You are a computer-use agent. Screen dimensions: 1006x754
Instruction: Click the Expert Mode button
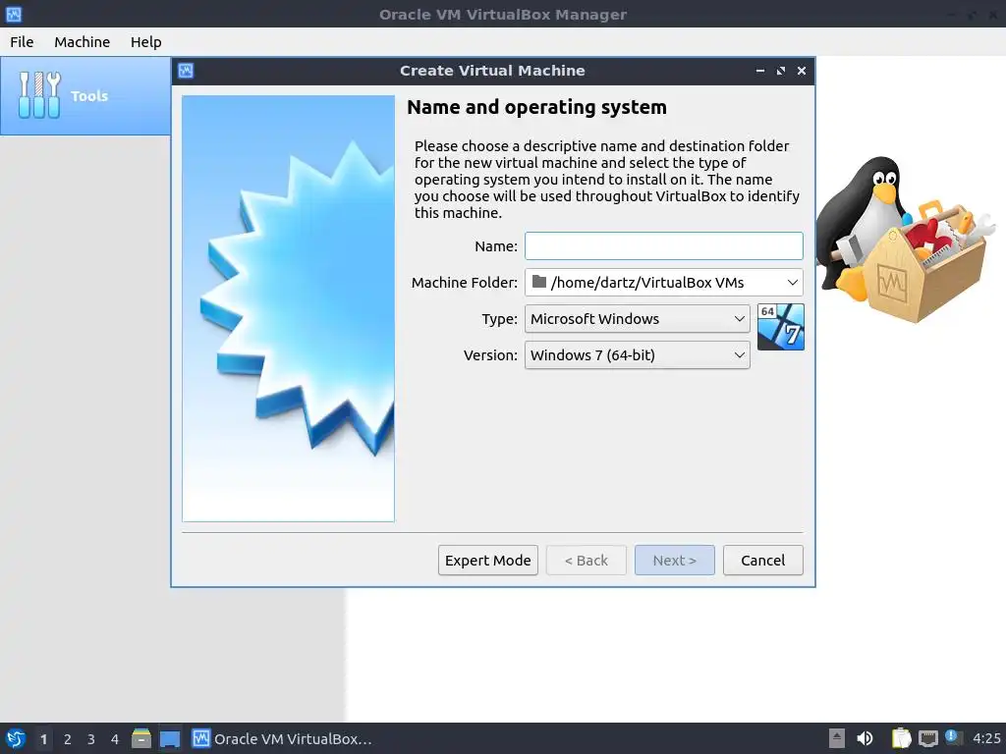pyautogui.click(x=487, y=561)
